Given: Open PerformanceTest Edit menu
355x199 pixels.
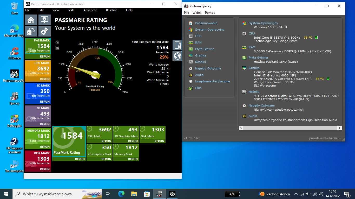Looking at the screenshot, I should (41, 10).
